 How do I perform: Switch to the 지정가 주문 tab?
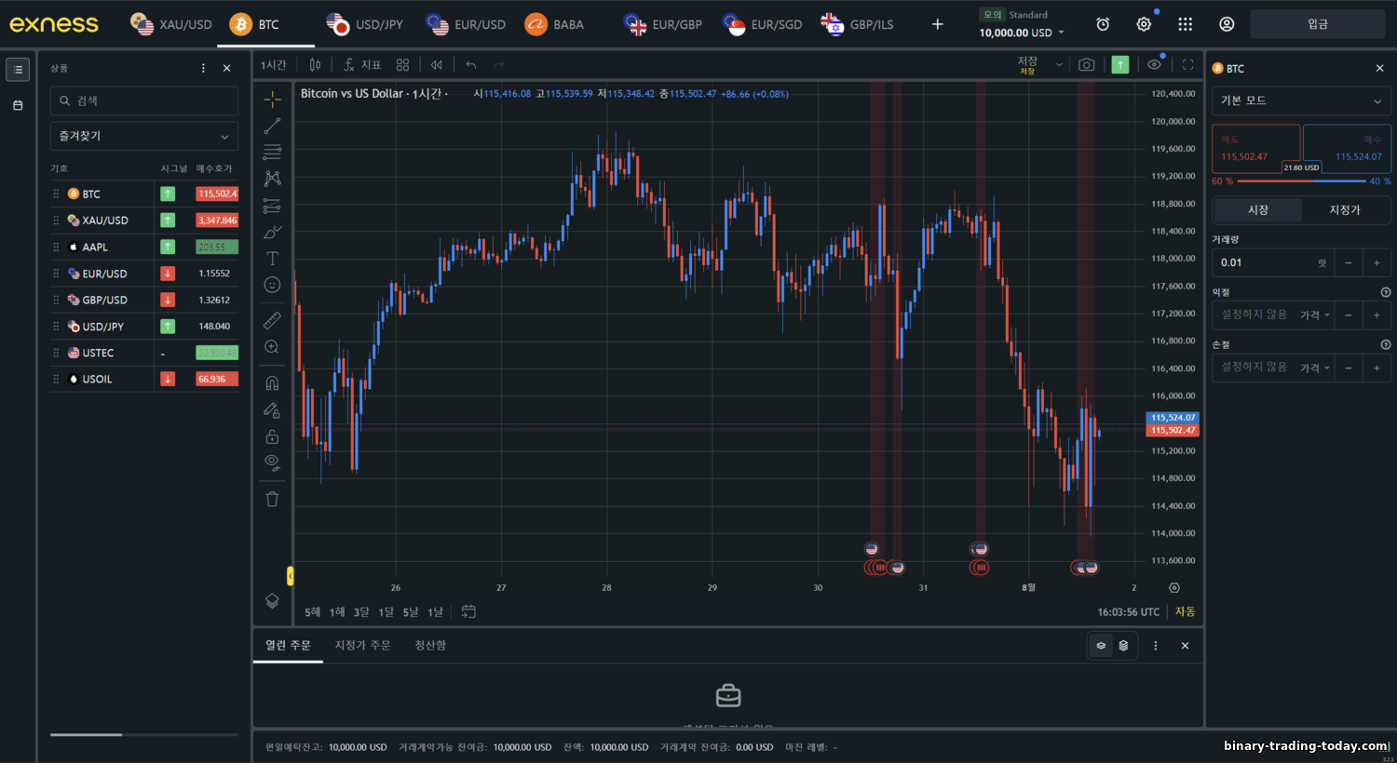click(x=362, y=645)
